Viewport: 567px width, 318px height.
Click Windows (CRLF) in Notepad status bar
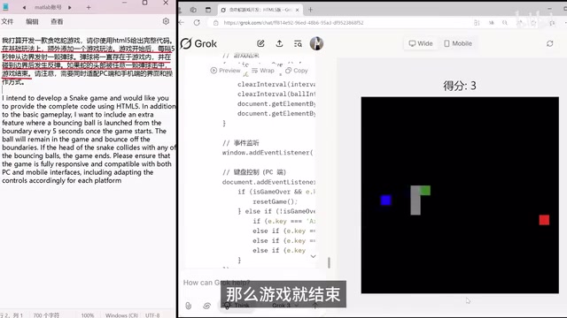121,315
